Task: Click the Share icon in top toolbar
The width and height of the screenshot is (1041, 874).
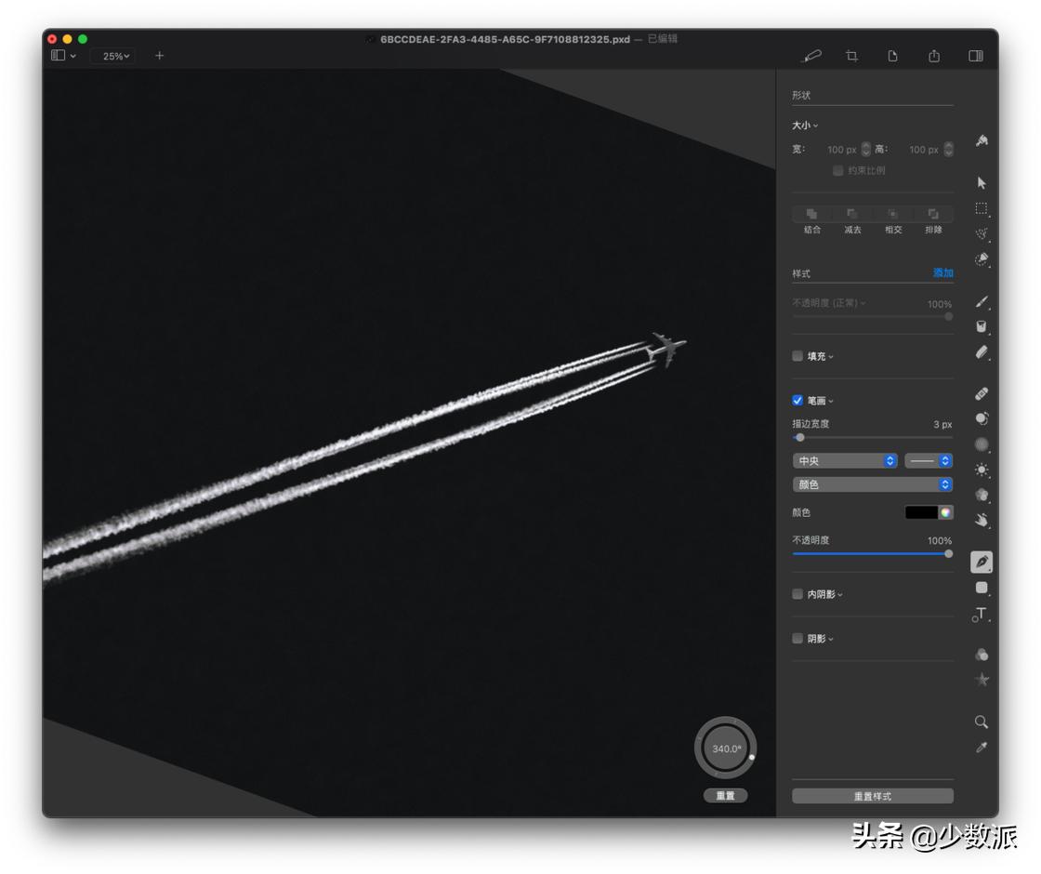Action: pyautogui.click(x=934, y=56)
